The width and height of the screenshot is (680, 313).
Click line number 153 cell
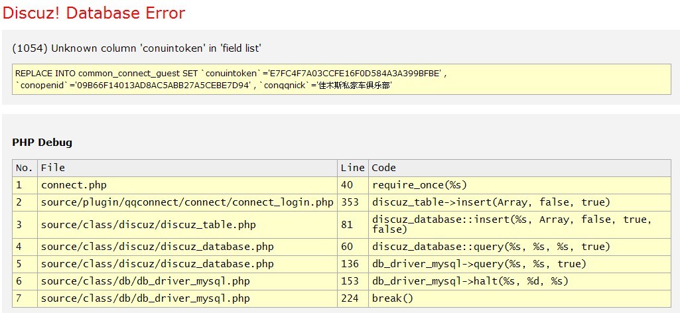pos(352,281)
